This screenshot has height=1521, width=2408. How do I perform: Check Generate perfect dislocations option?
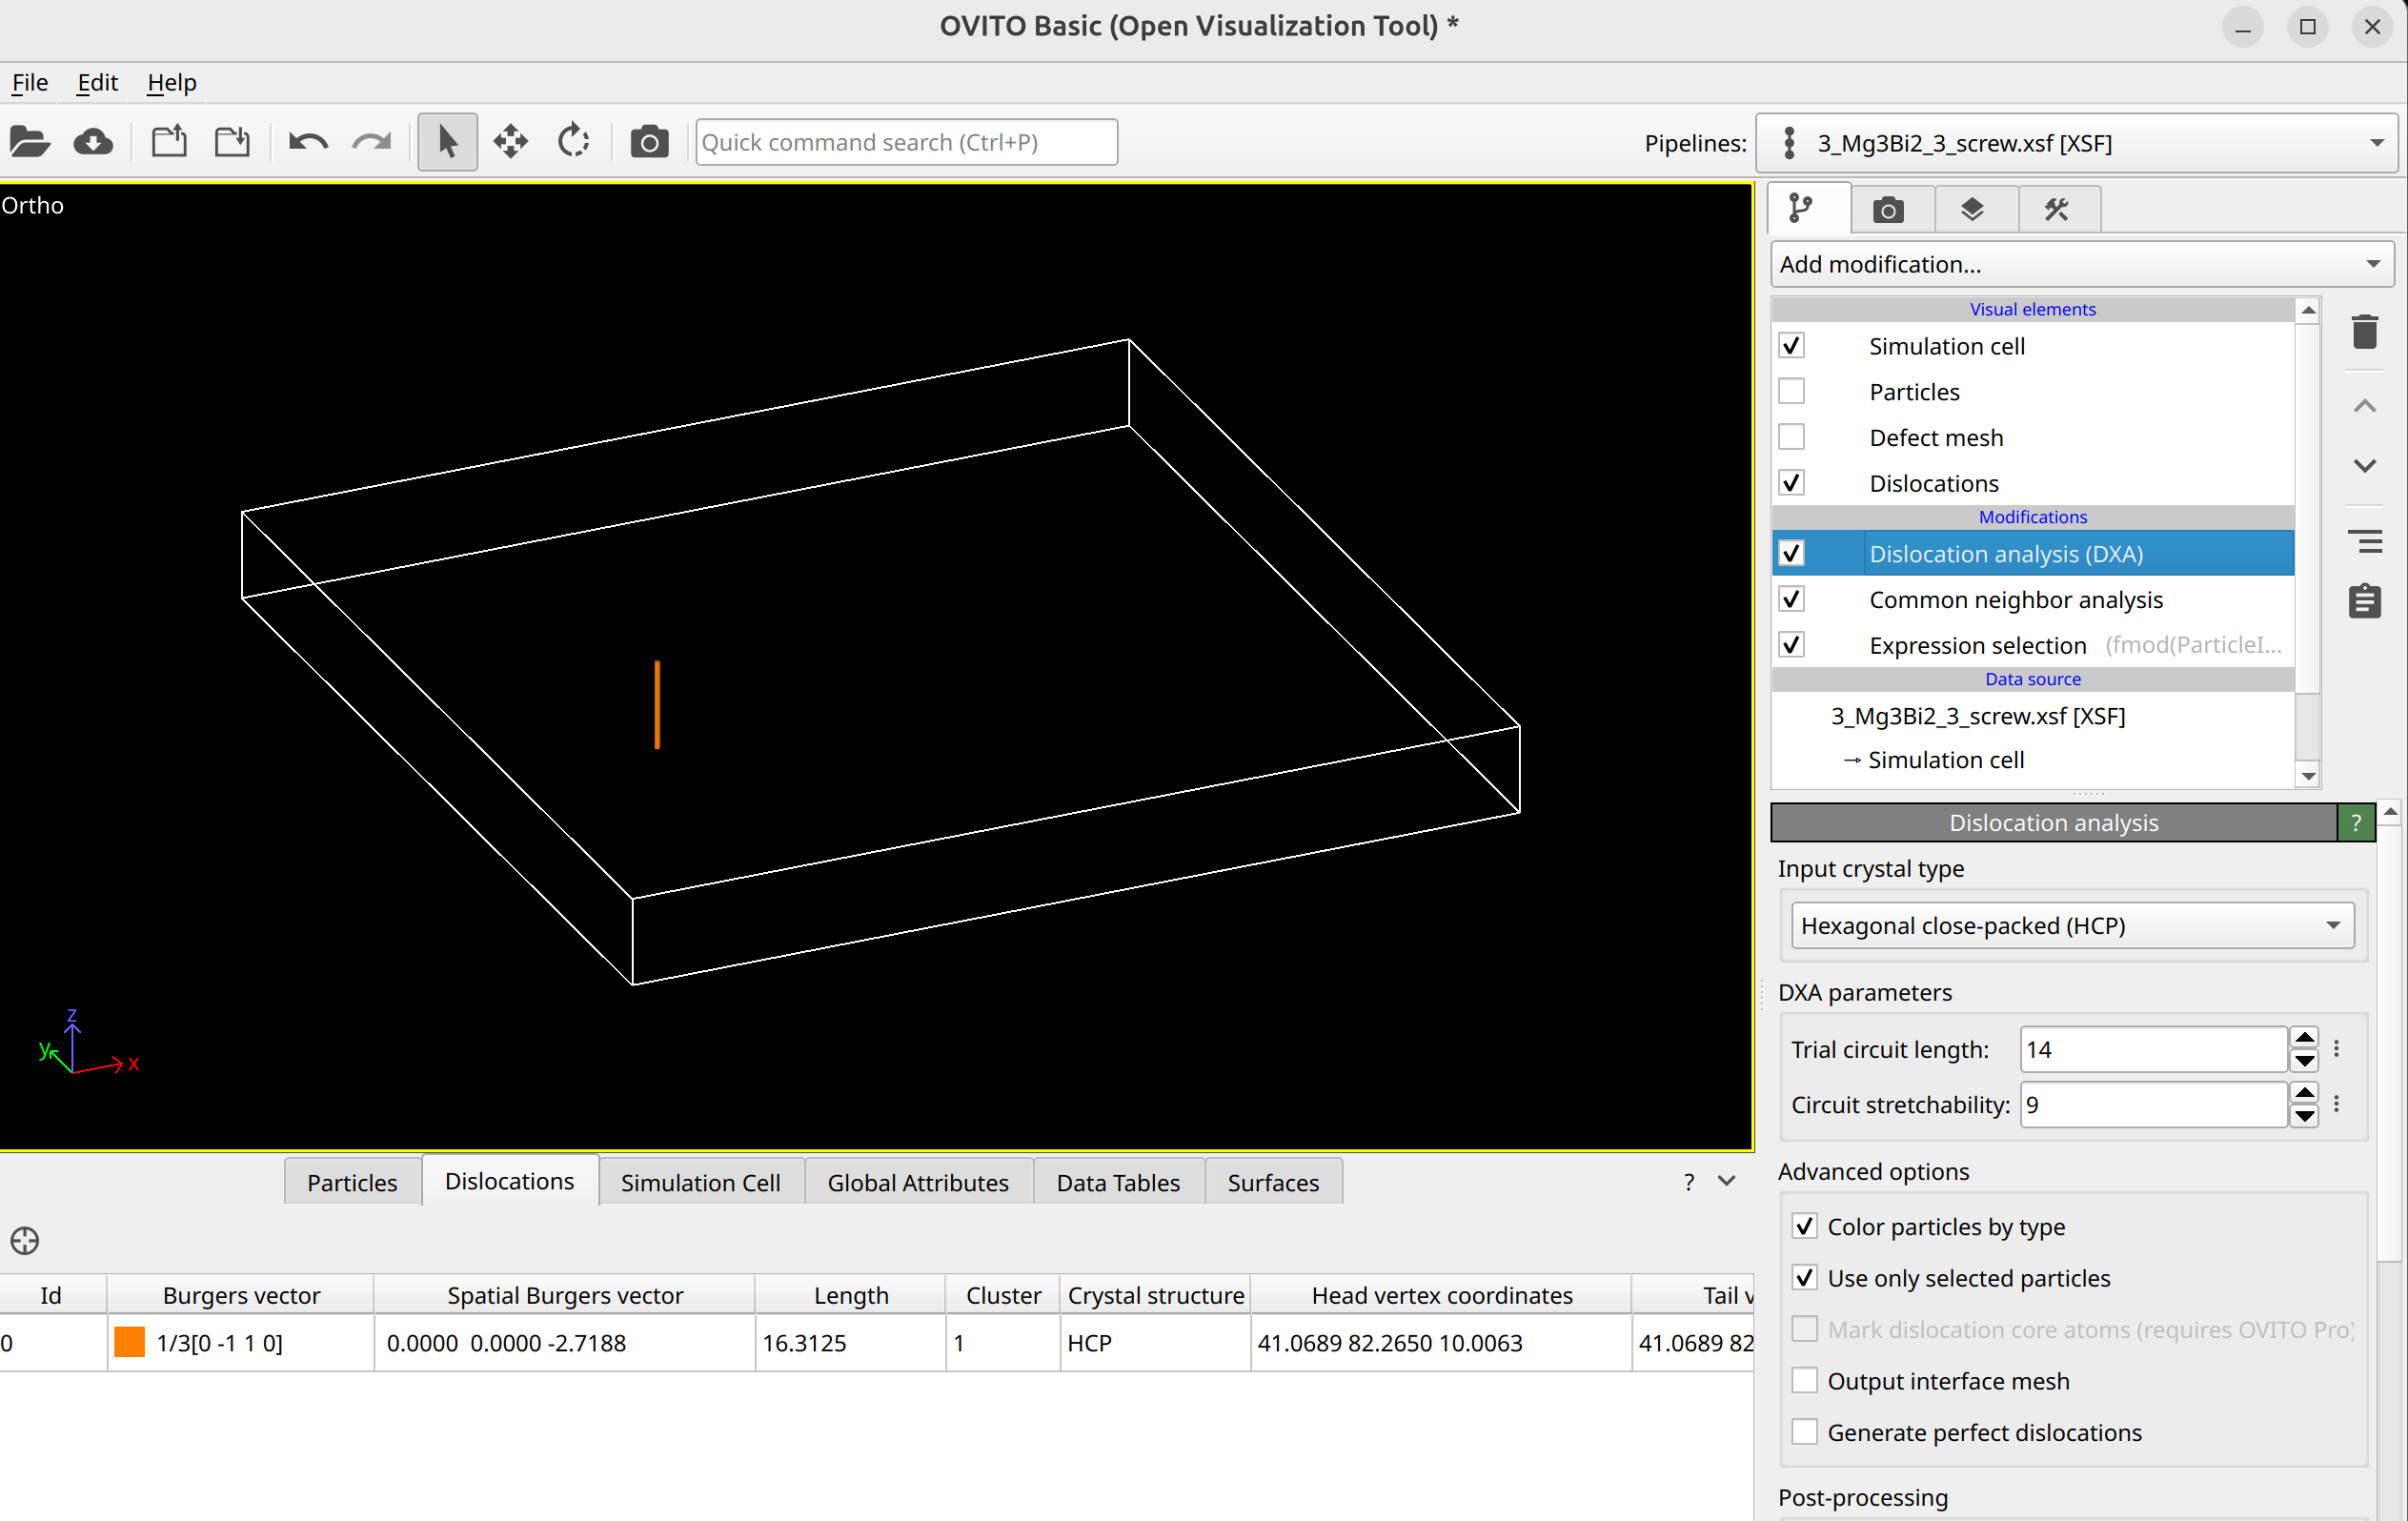point(1805,1432)
